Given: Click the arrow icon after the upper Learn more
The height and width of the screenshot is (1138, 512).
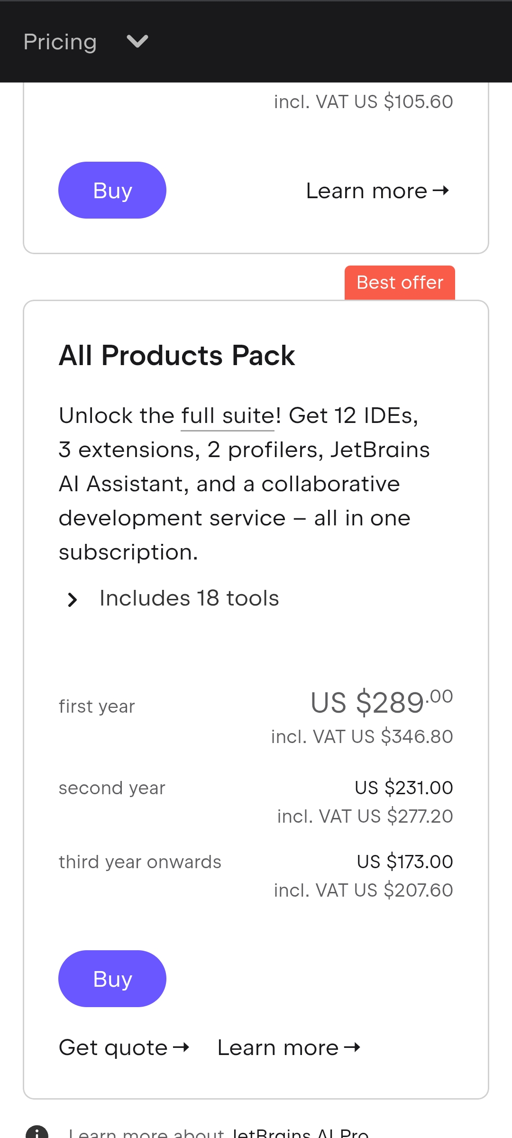Looking at the screenshot, I should coord(441,191).
